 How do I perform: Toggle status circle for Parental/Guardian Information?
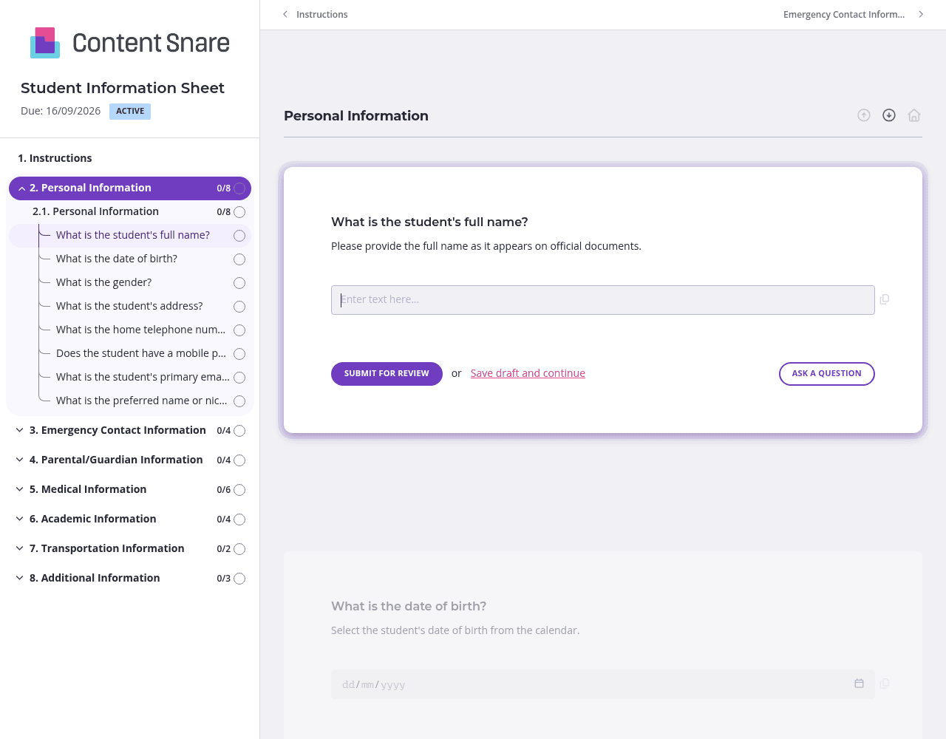coord(239,460)
